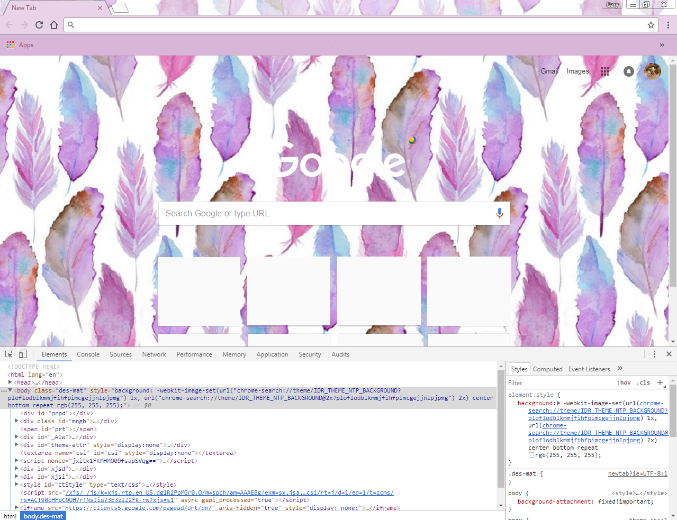Click the voice search microphone icon

(x=499, y=213)
